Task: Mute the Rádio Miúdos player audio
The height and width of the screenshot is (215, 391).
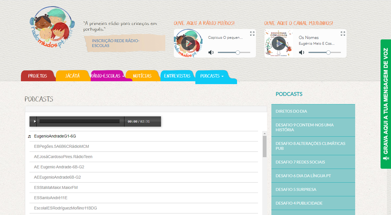Action: (211, 52)
